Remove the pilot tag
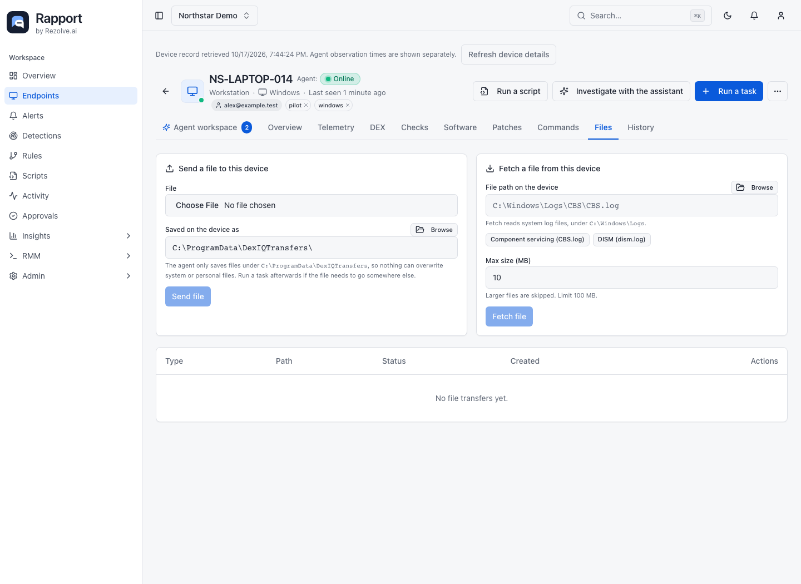 point(306,105)
